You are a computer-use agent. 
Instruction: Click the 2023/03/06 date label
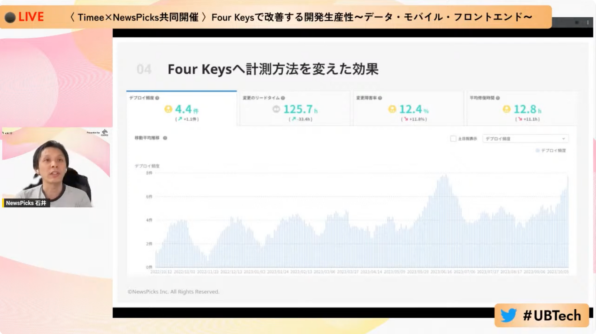click(x=324, y=272)
